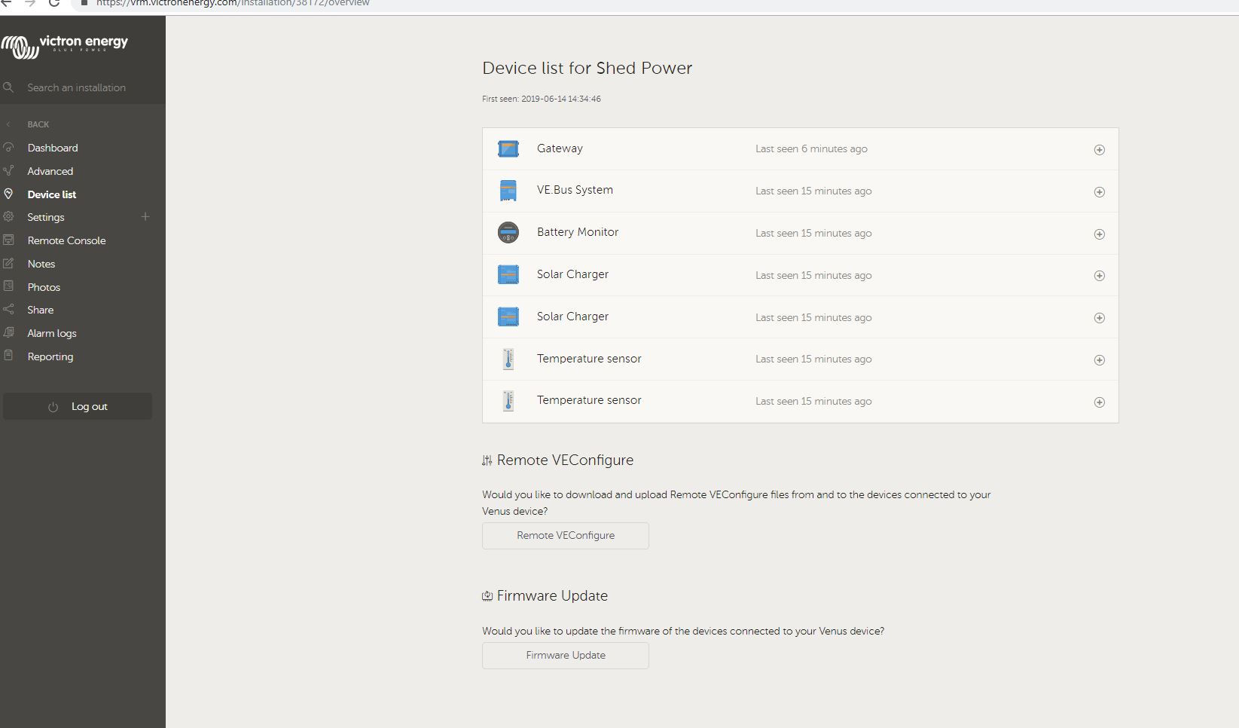Click the Dashboard sidebar icon
1239x728 pixels.
click(8, 148)
